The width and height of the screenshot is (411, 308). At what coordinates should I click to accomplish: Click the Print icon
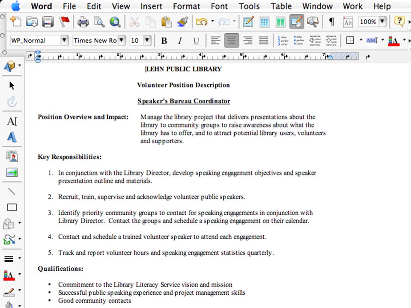83,21
